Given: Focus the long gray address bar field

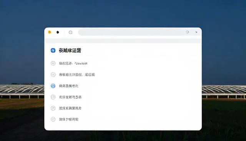Looking at the screenshot, I should [x=140, y=32].
